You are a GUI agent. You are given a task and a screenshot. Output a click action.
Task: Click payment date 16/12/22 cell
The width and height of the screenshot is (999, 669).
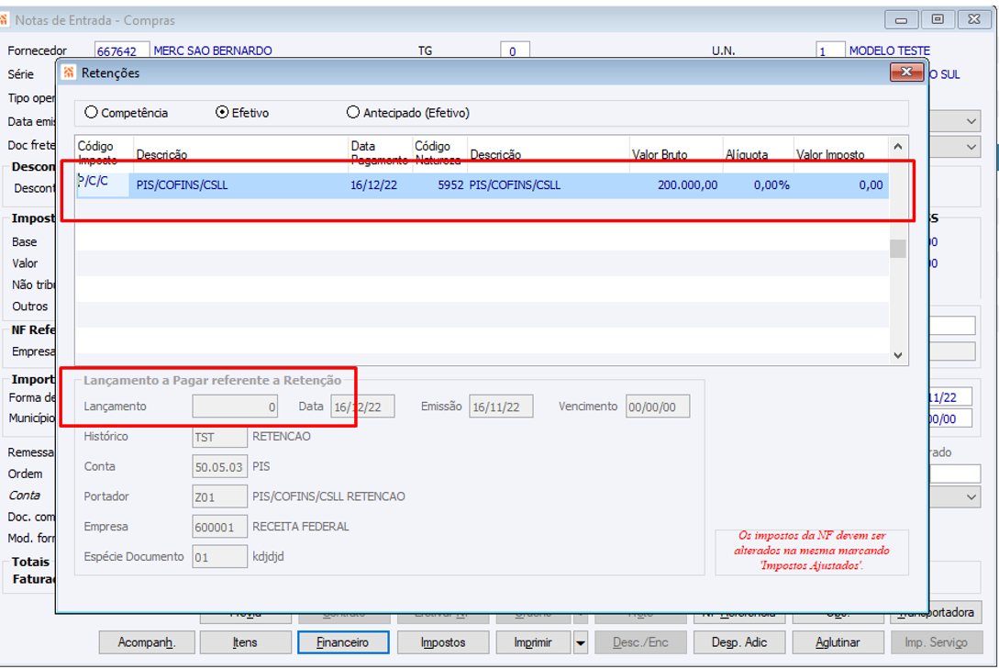coord(373,185)
